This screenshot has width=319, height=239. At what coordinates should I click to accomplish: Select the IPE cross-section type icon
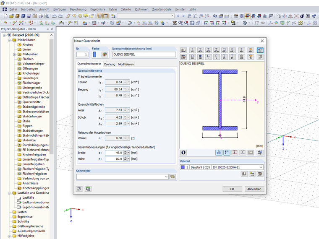(192, 50)
